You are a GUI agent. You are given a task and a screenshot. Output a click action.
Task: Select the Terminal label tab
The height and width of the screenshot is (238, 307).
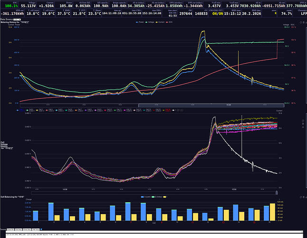pos(3,229)
